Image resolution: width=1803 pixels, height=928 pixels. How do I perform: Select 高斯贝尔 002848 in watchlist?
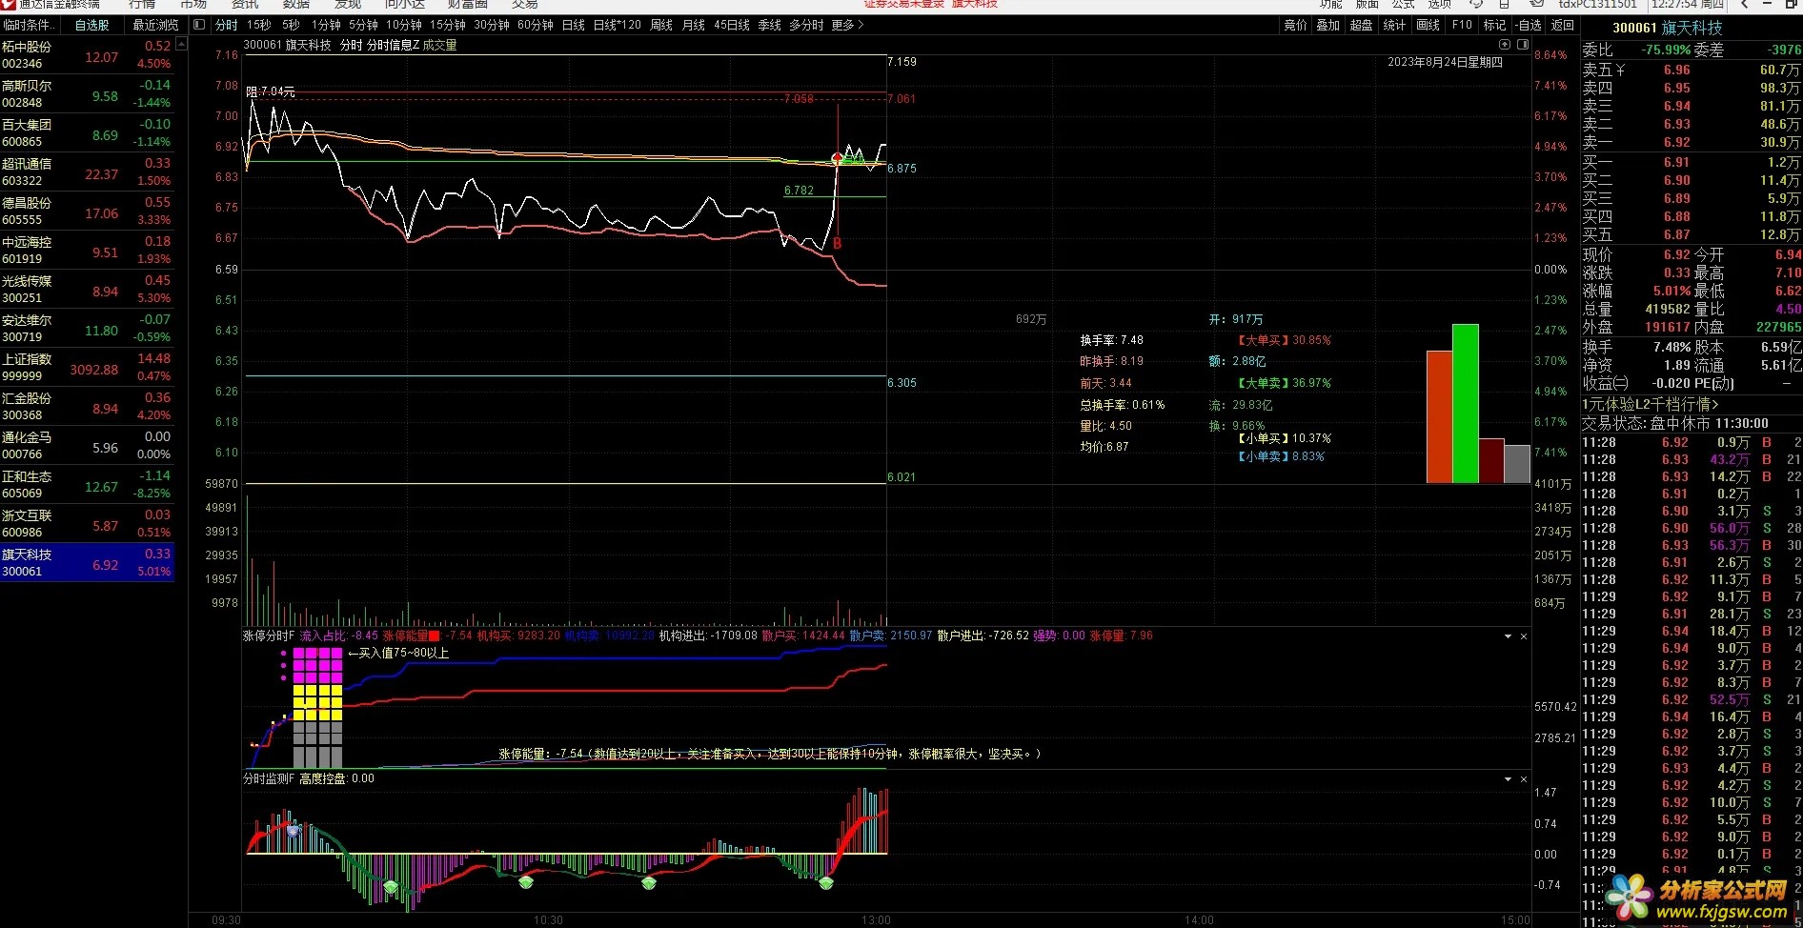(x=88, y=94)
